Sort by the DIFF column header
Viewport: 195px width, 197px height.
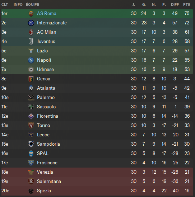point(175,5)
